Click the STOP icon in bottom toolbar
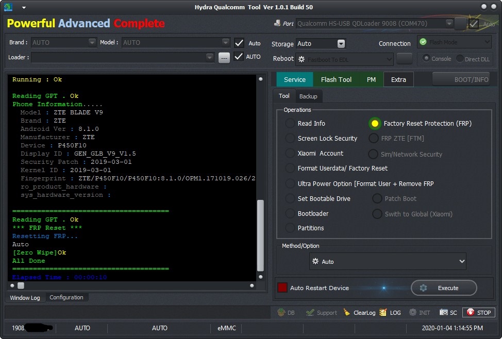Viewport: 502px width, 339px height. point(471,312)
